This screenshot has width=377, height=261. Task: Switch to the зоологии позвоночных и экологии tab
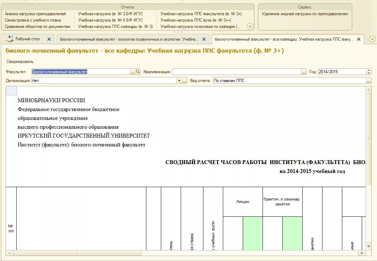click(x=131, y=40)
